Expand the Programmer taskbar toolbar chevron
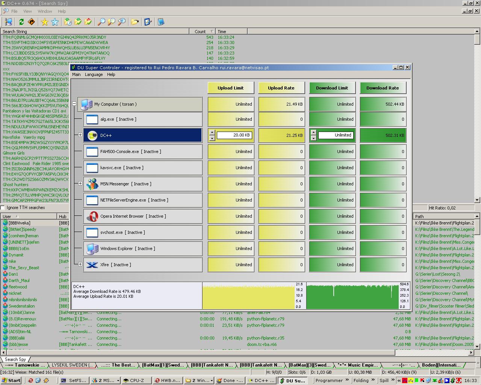 tap(346, 380)
